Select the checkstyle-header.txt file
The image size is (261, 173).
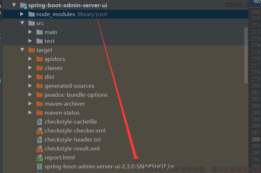pyautogui.click(x=73, y=140)
